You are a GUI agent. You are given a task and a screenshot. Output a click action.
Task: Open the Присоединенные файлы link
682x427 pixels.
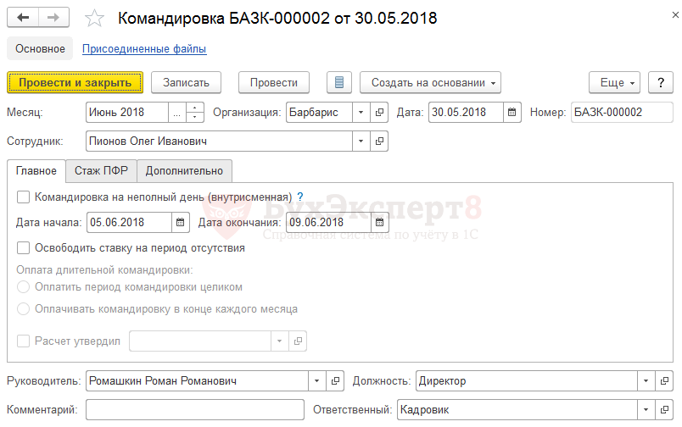click(144, 49)
